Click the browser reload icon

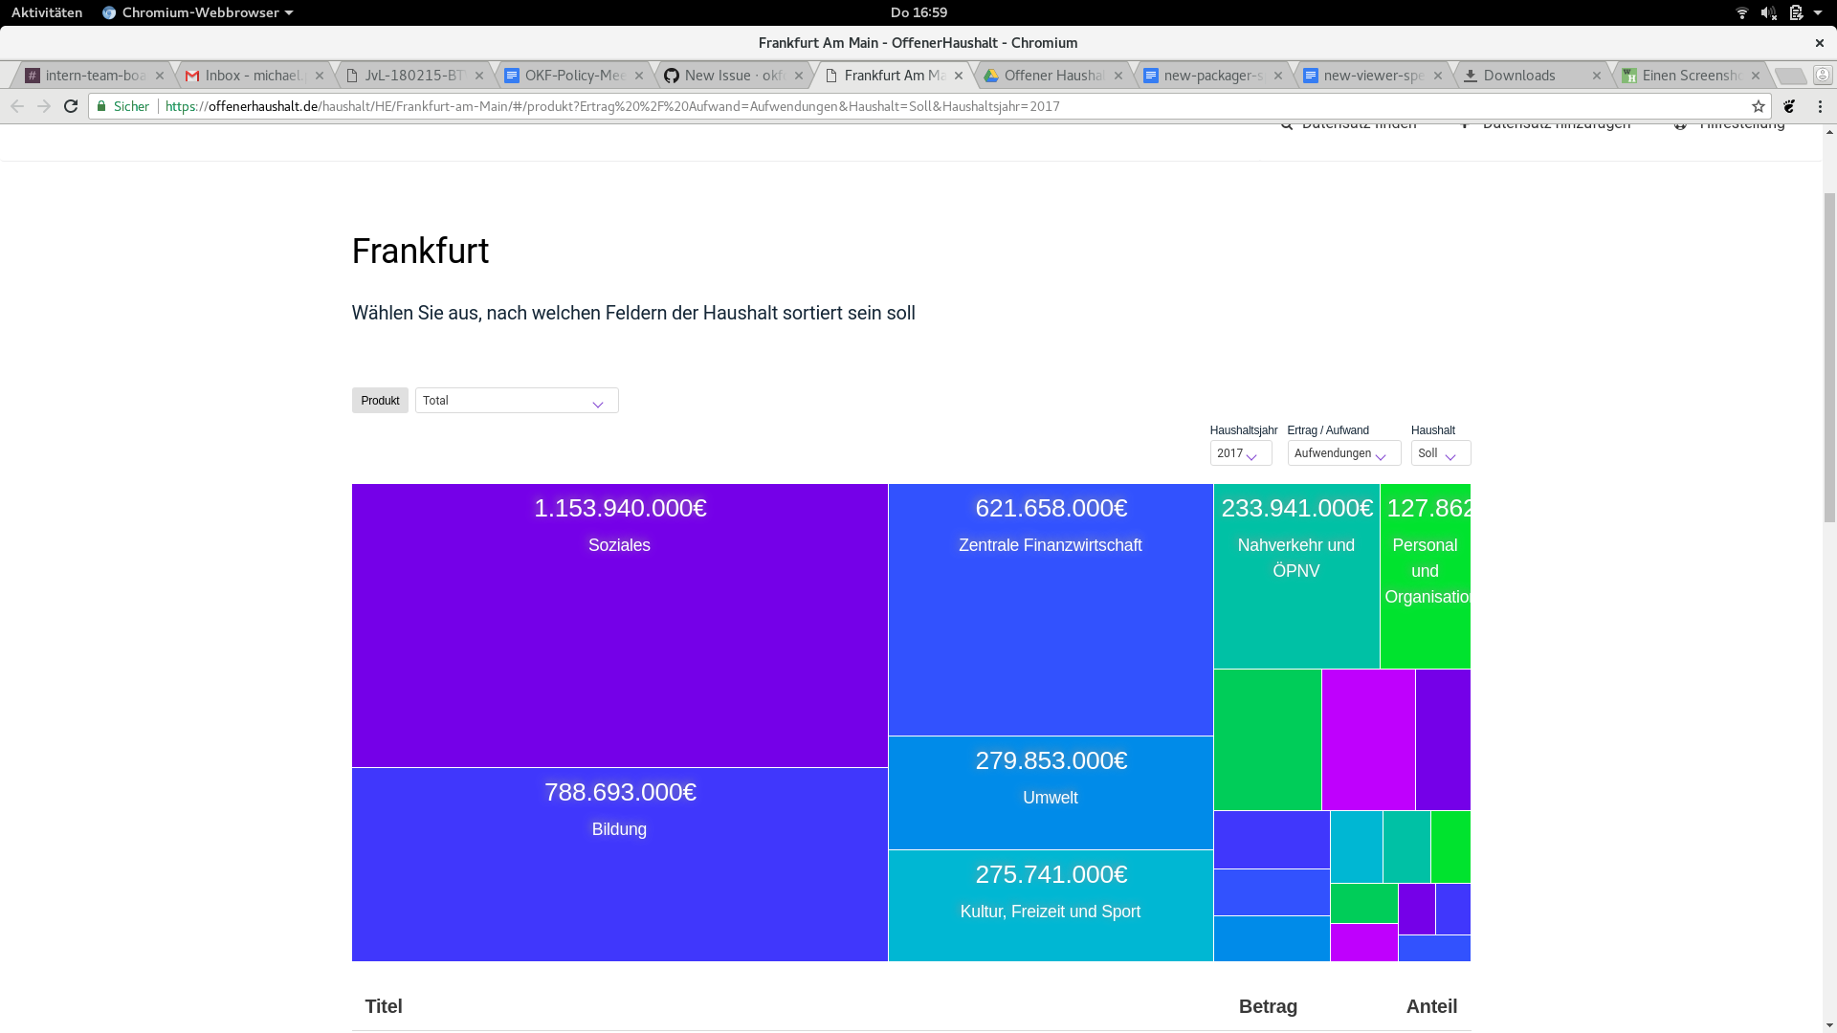point(71,106)
